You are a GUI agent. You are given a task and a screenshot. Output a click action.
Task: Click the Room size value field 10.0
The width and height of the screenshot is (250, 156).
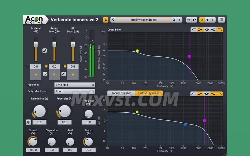[x=65, y=122]
